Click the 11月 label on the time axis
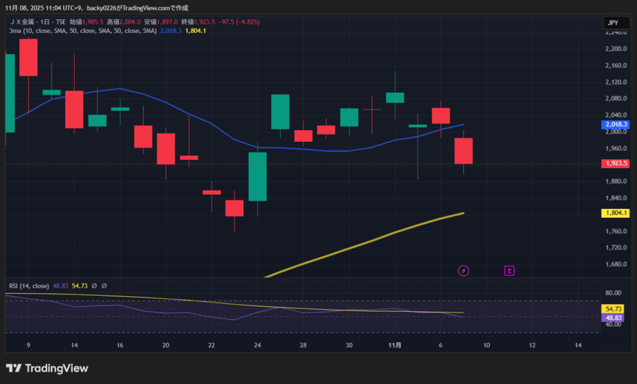Image resolution: width=637 pixels, height=384 pixels. [x=394, y=345]
